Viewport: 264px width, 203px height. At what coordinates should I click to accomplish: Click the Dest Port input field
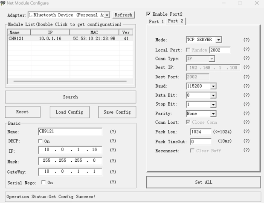point(197,77)
